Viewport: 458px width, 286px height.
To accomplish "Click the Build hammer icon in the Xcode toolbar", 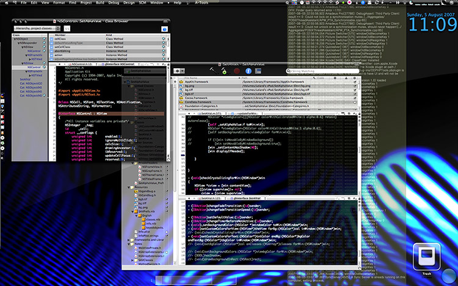I will [213, 70].
